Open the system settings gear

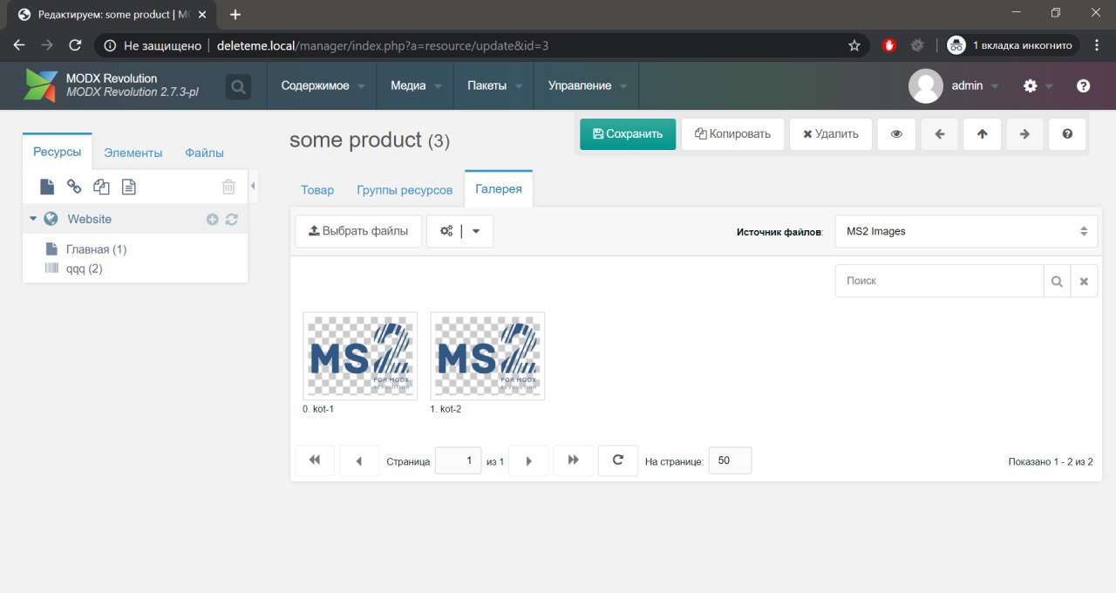coord(1031,85)
